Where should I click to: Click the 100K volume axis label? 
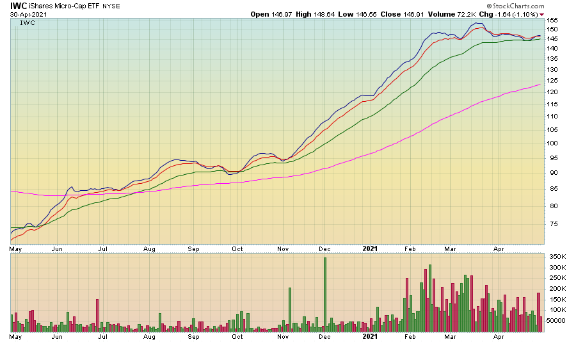pyautogui.click(x=557, y=310)
